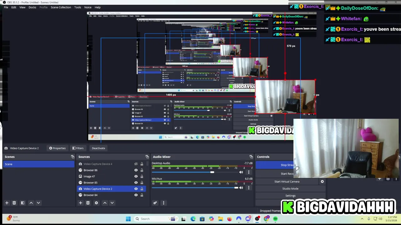401x225 pixels.
Task: Toggle lock on Image 47
Action: [x=142, y=176]
